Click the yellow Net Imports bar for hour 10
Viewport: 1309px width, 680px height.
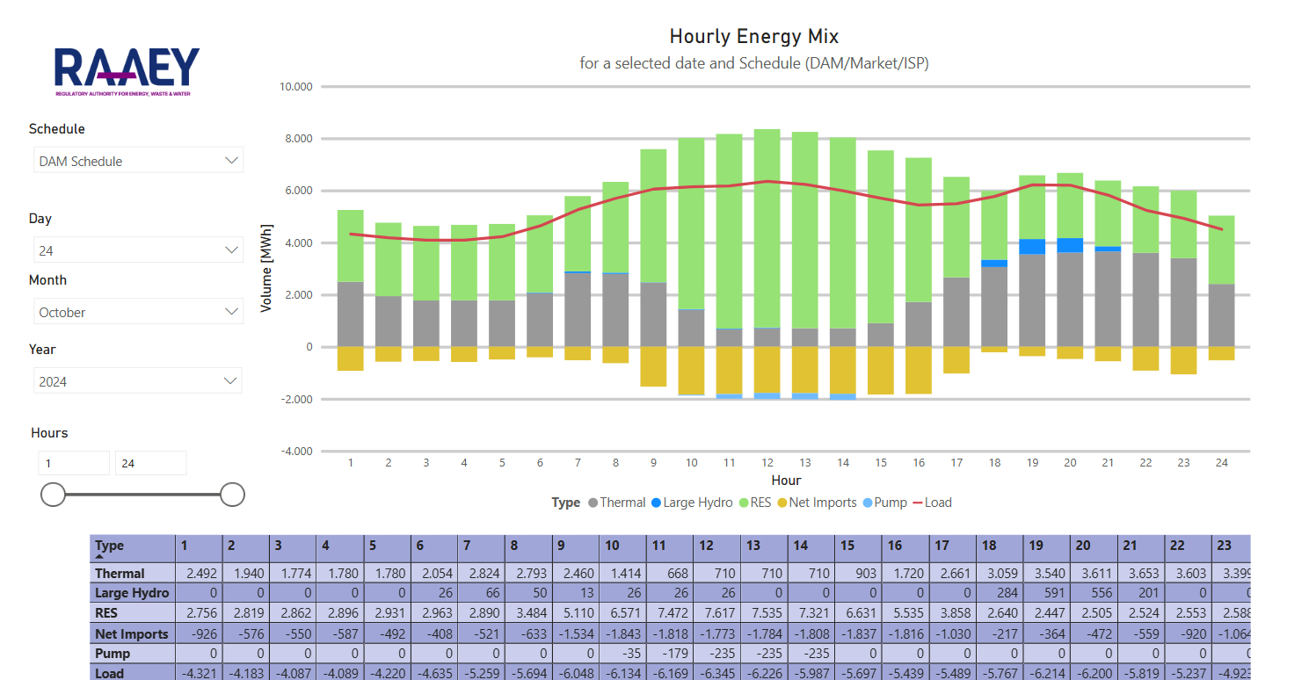(691, 371)
